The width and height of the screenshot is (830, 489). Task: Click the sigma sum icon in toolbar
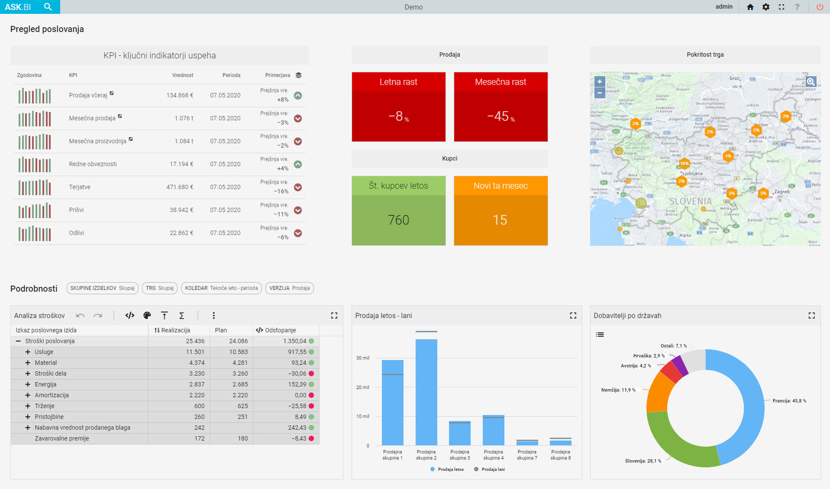(x=182, y=316)
